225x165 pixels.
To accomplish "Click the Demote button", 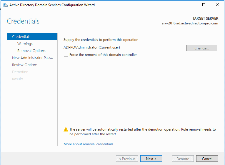I will (x=183, y=159).
